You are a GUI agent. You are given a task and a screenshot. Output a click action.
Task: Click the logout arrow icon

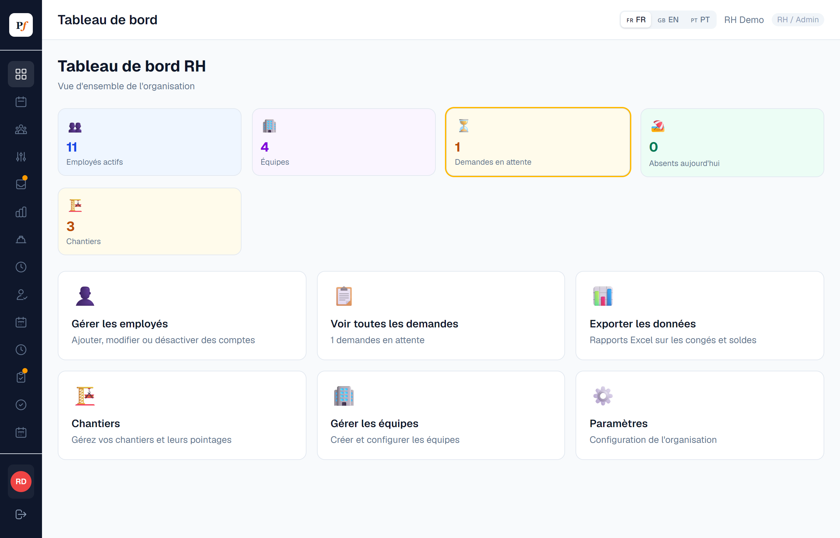21,514
